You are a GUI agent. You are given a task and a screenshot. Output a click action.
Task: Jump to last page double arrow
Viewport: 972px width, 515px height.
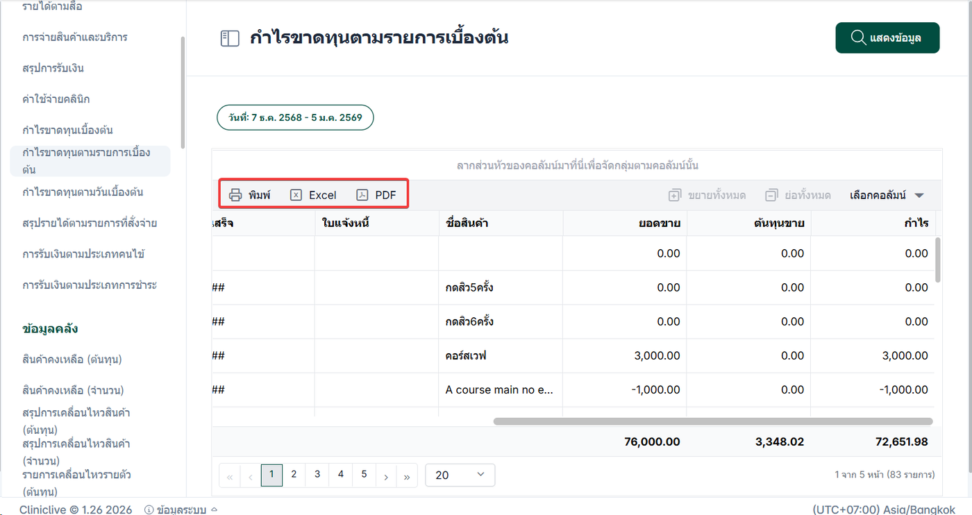click(407, 475)
